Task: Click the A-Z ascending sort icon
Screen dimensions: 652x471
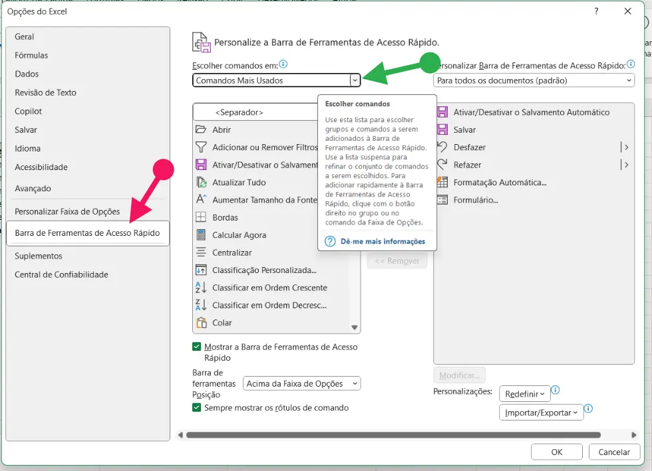Action: [x=201, y=288]
